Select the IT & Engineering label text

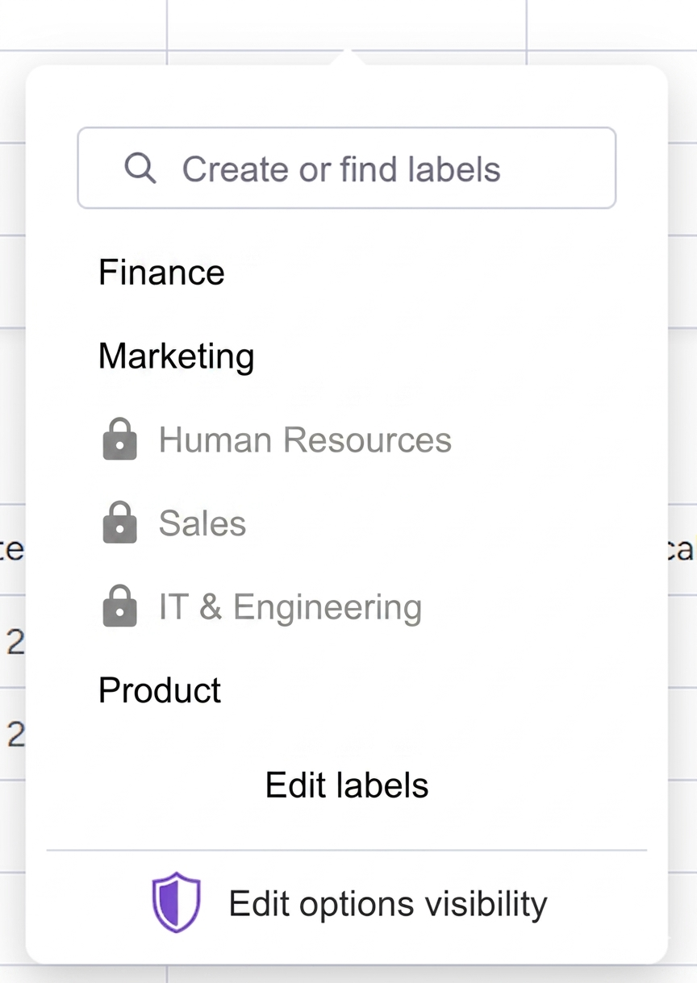(290, 607)
